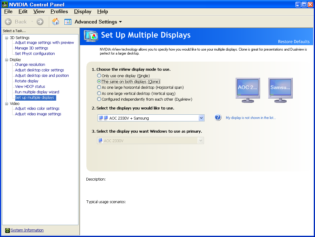
Task: Click the Display category label in tree
Action: 15,59
